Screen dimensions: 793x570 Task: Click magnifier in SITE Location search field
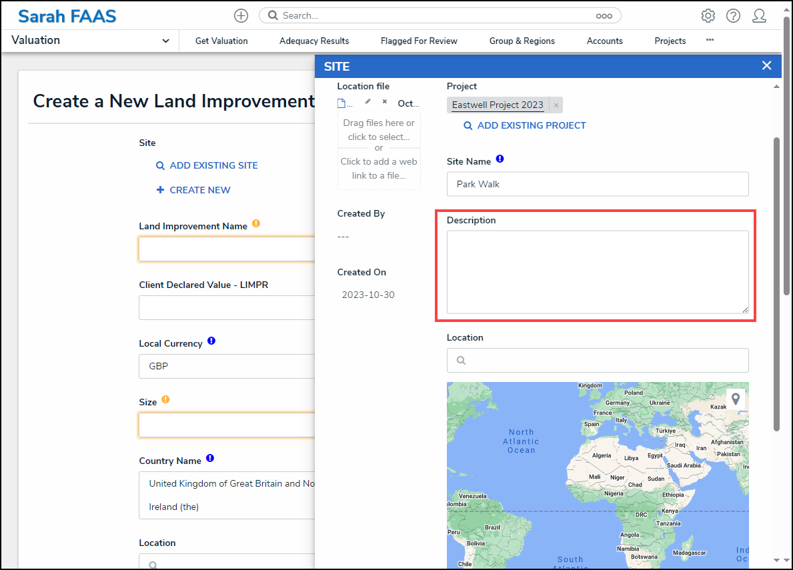(x=461, y=360)
